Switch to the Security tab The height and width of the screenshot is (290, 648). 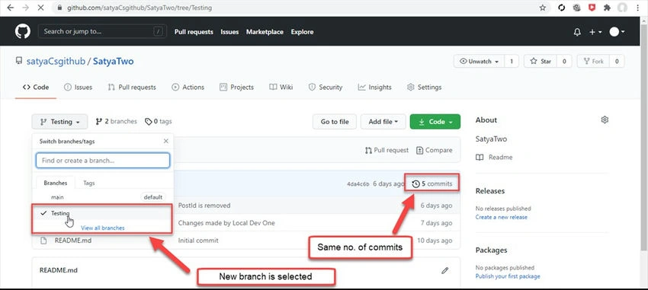click(x=326, y=87)
